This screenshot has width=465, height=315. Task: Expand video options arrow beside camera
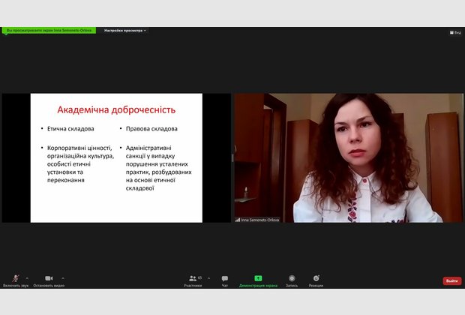(63, 278)
